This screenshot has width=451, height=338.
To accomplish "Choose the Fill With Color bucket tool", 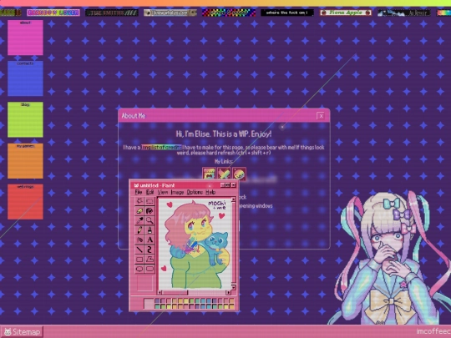I will pyautogui.click(x=149, y=210).
